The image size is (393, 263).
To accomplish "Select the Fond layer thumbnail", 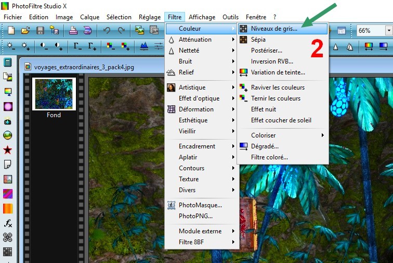I will click(x=54, y=94).
